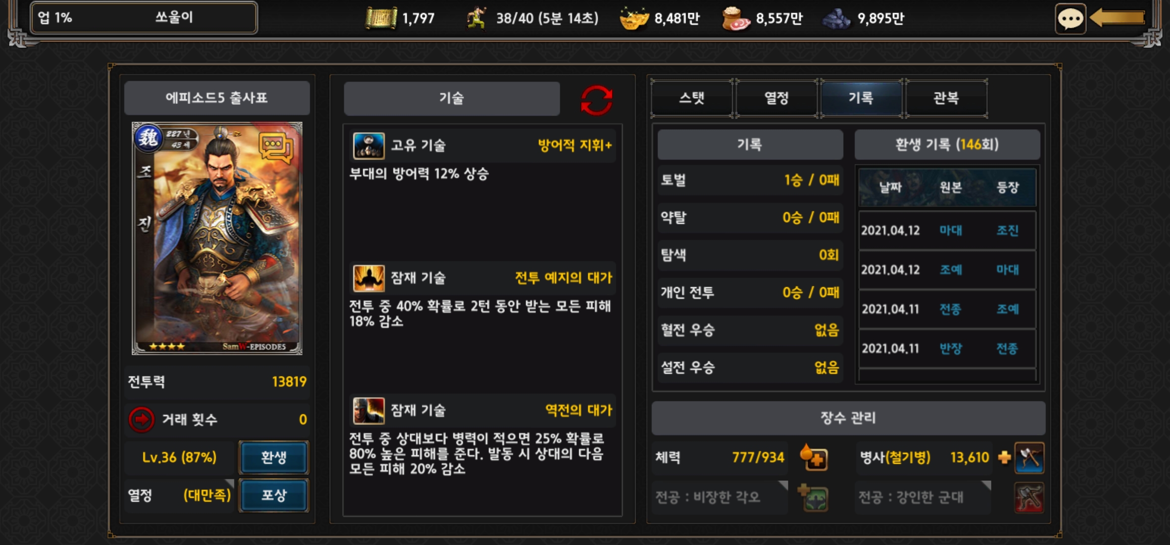Tap the yellow plus to add soldiers
Image resolution: width=1170 pixels, height=545 pixels.
pyautogui.click(x=1004, y=457)
